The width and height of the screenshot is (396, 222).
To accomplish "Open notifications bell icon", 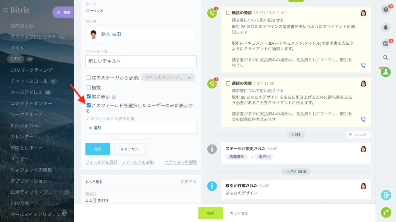I will [386, 27].
